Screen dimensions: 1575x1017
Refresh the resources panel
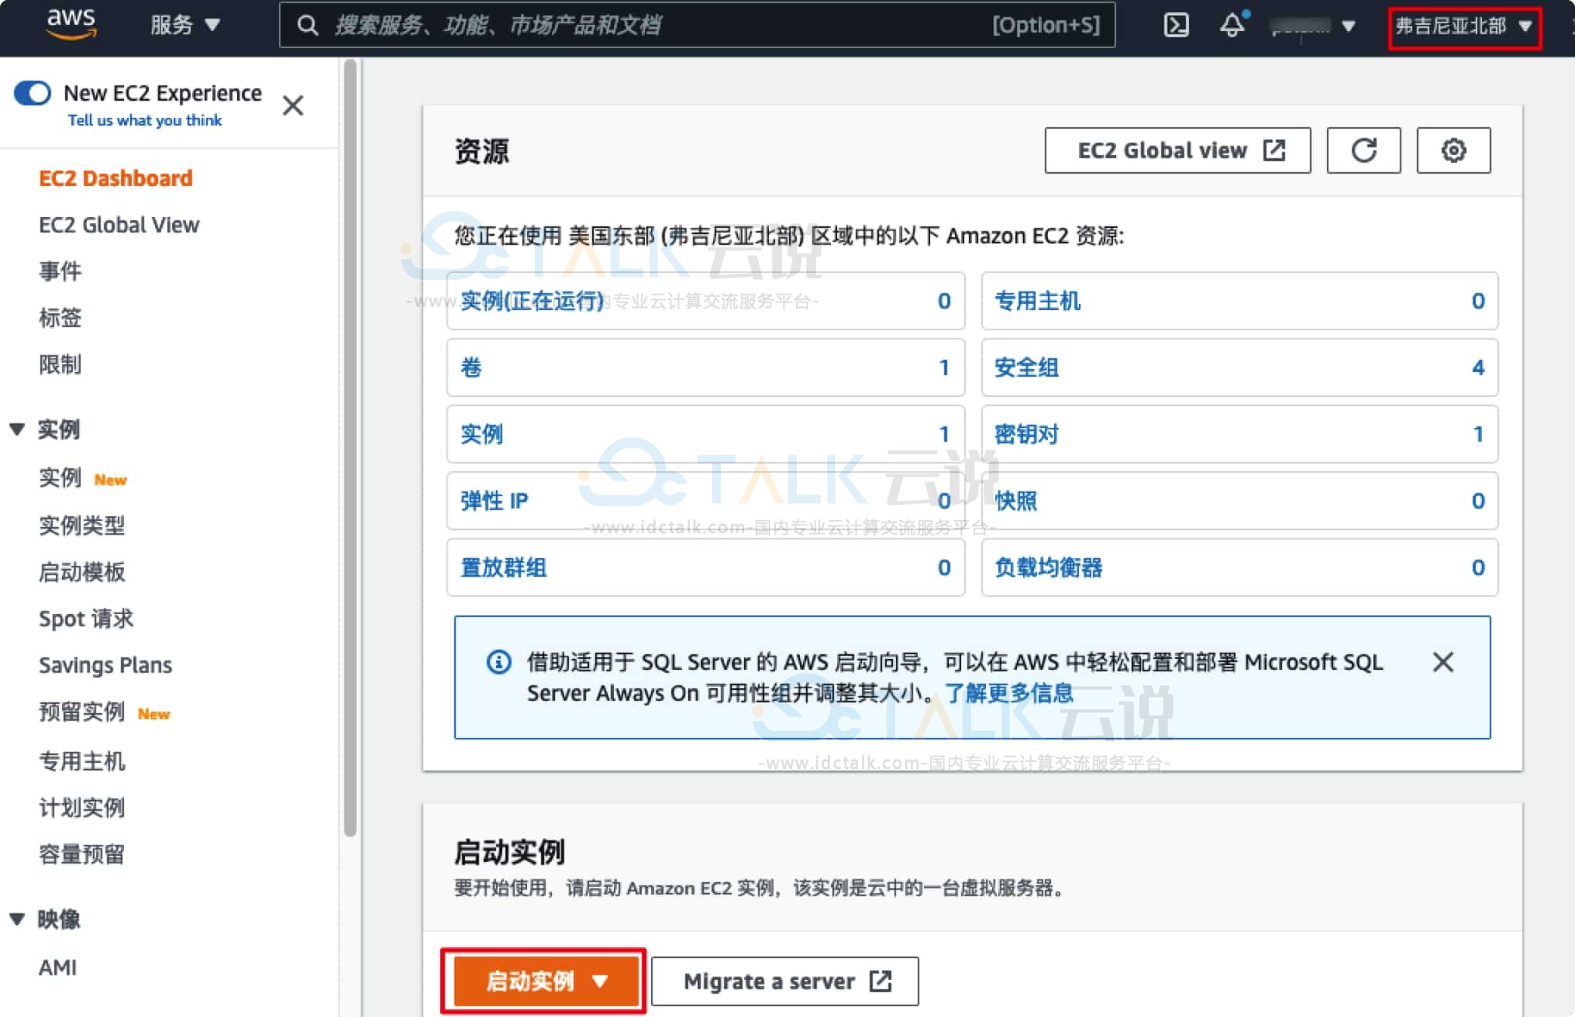(x=1363, y=150)
